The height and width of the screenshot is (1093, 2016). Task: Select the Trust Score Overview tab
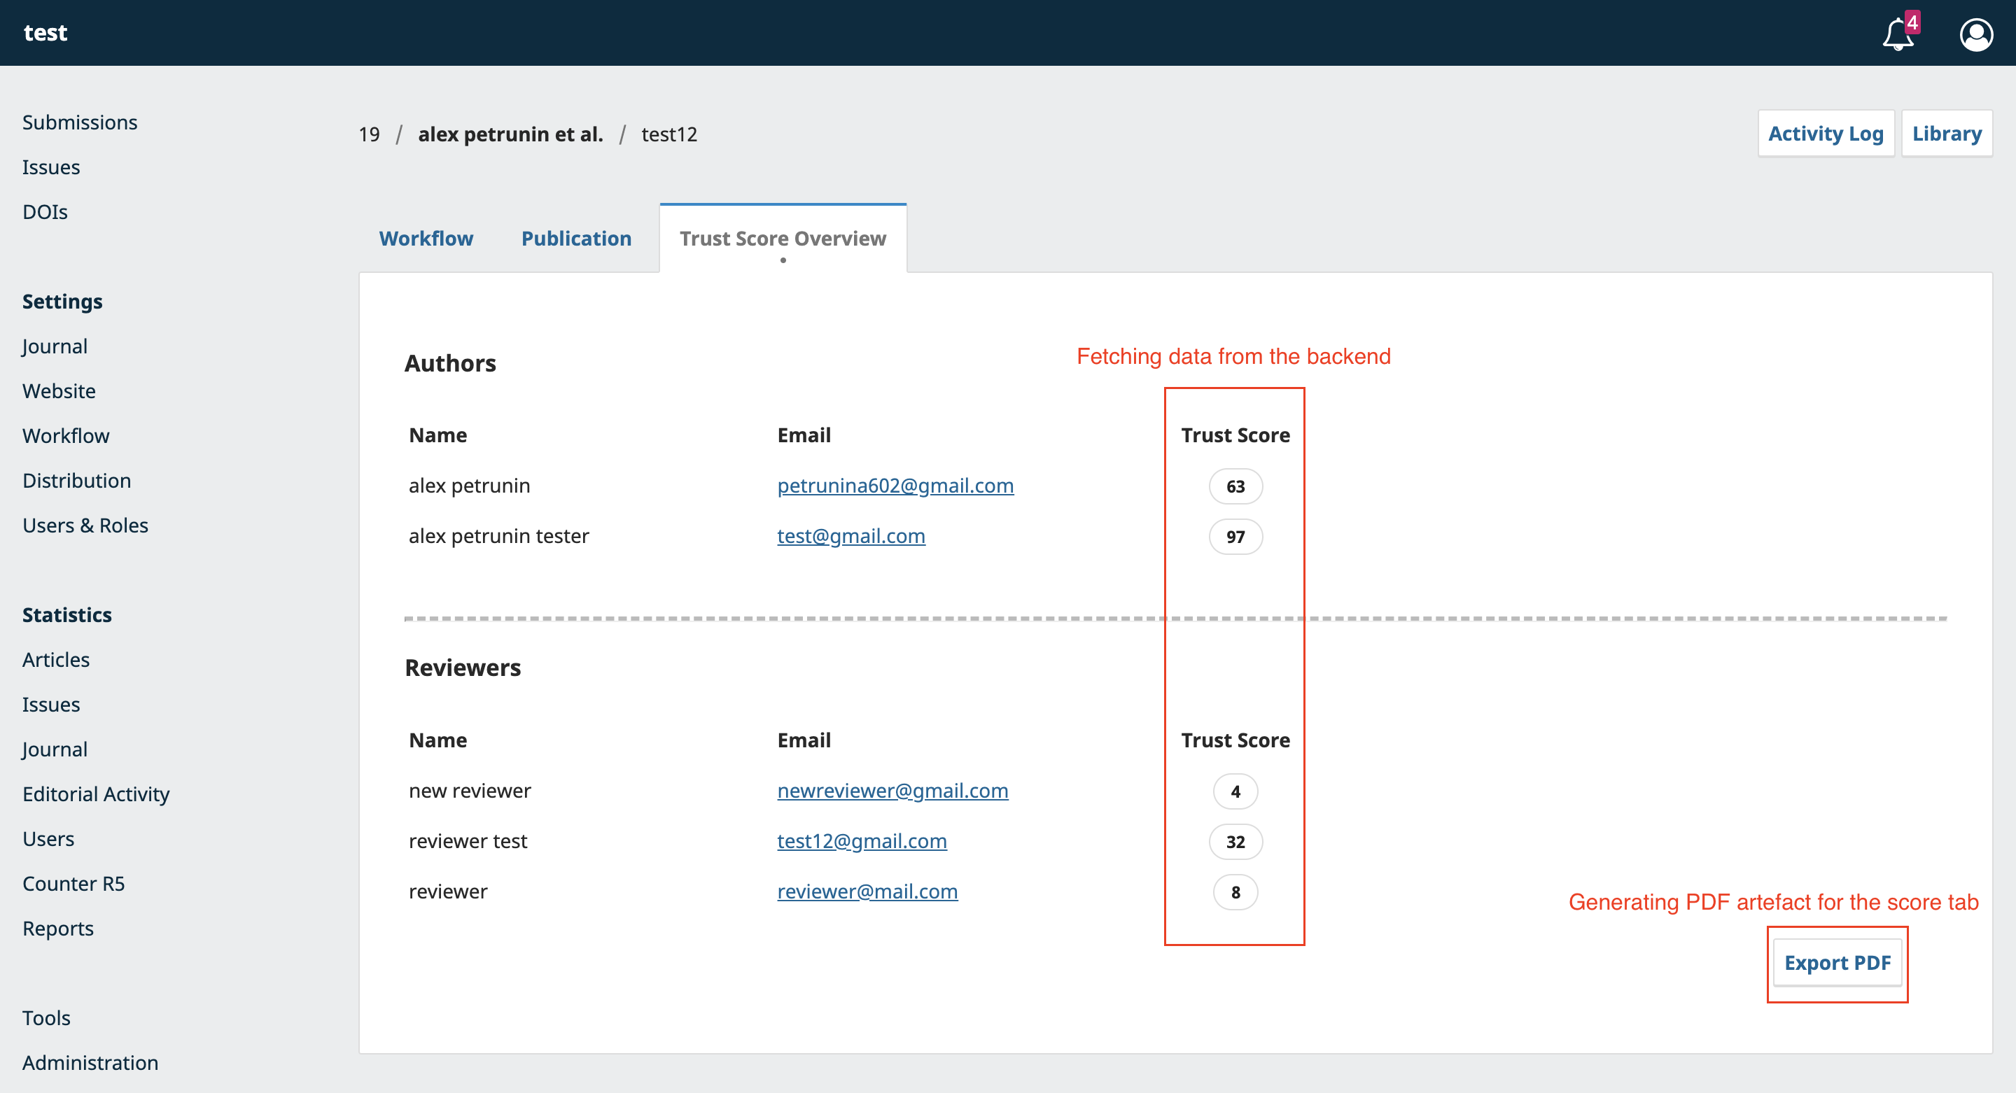pos(783,239)
